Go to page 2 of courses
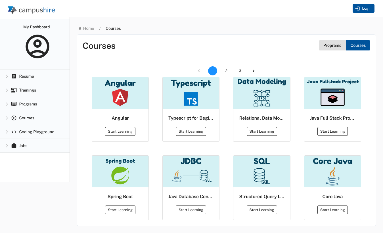This screenshot has width=383, height=233. pos(226,71)
